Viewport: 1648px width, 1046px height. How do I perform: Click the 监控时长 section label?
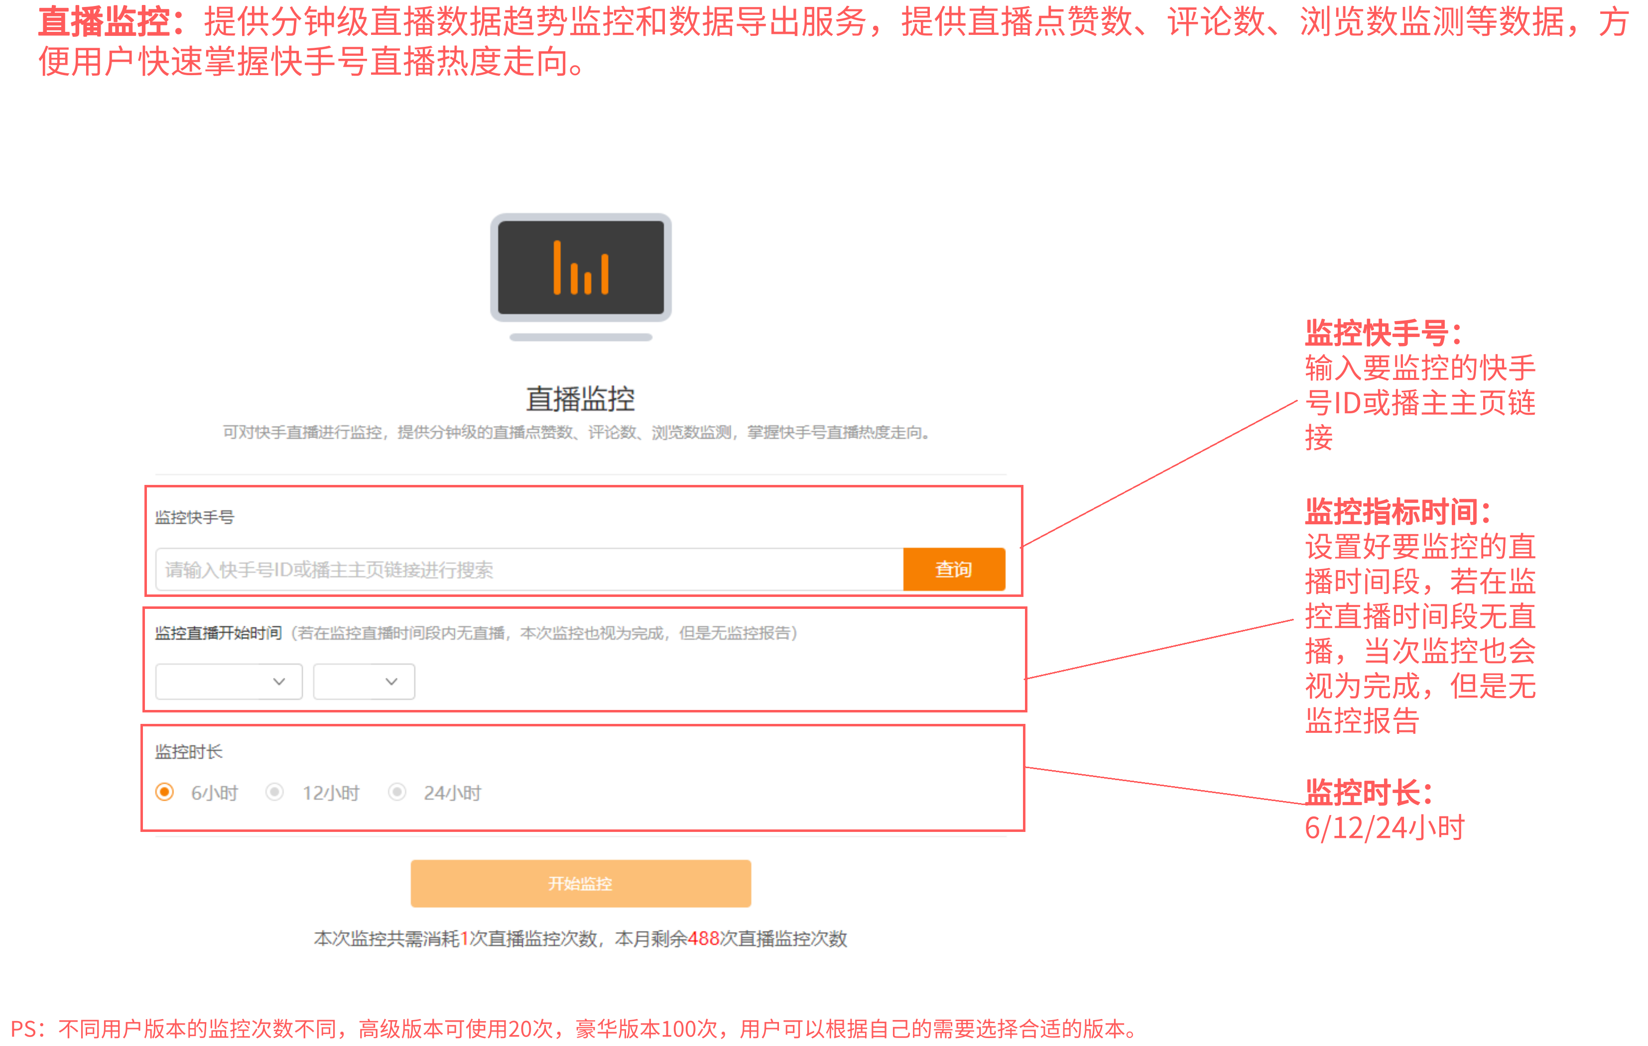pos(189,752)
